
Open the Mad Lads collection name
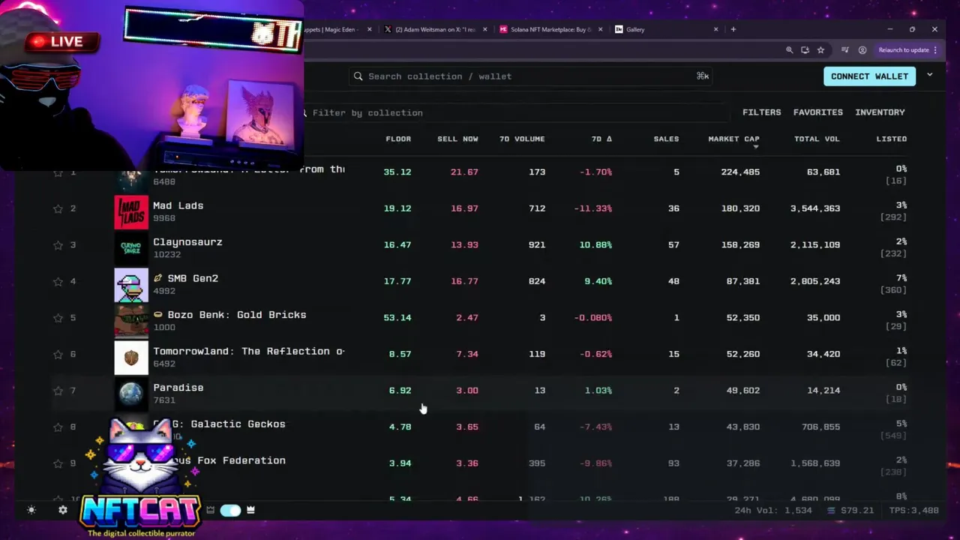coord(178,205)
